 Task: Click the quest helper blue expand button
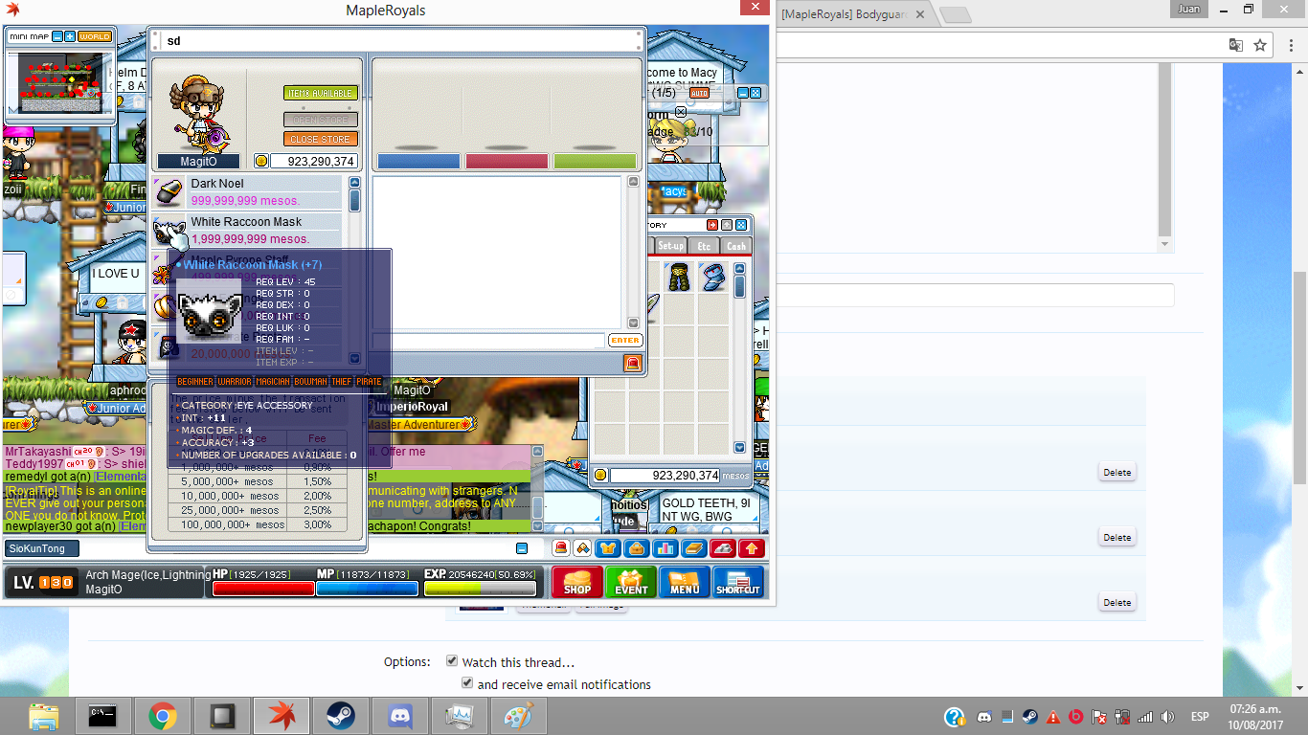click(x=755, y=93)
